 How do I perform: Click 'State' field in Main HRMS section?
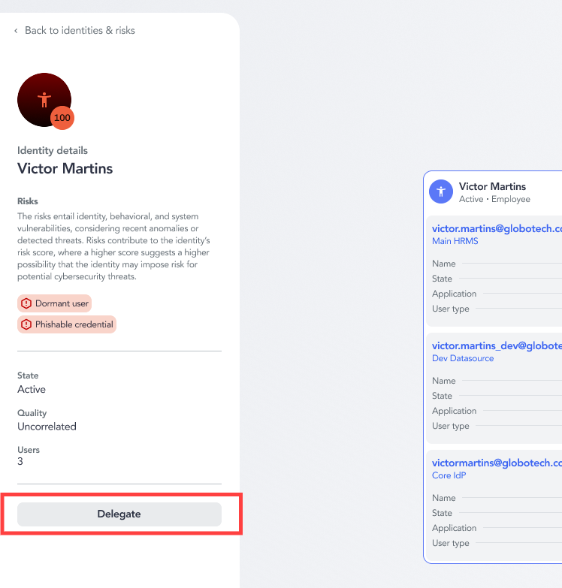click(x=497, y=279)
